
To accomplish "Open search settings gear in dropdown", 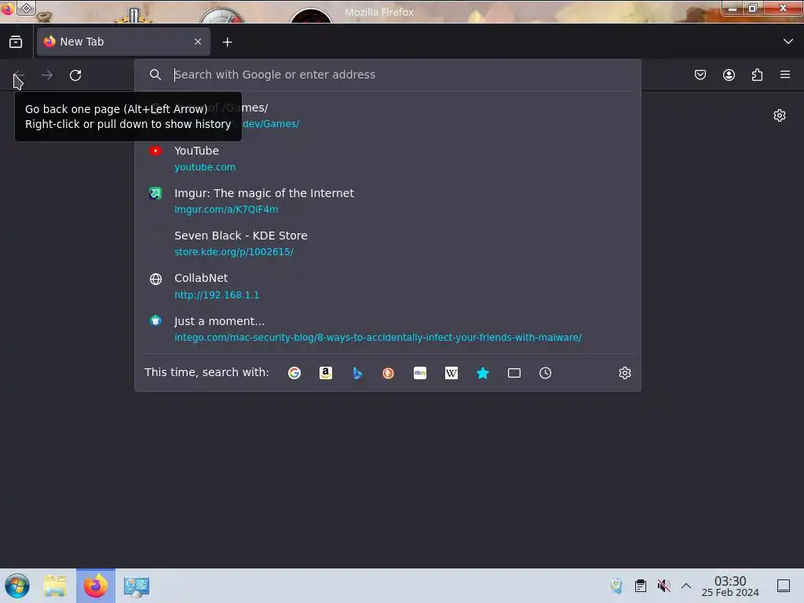I will click(x=624, y=373).
